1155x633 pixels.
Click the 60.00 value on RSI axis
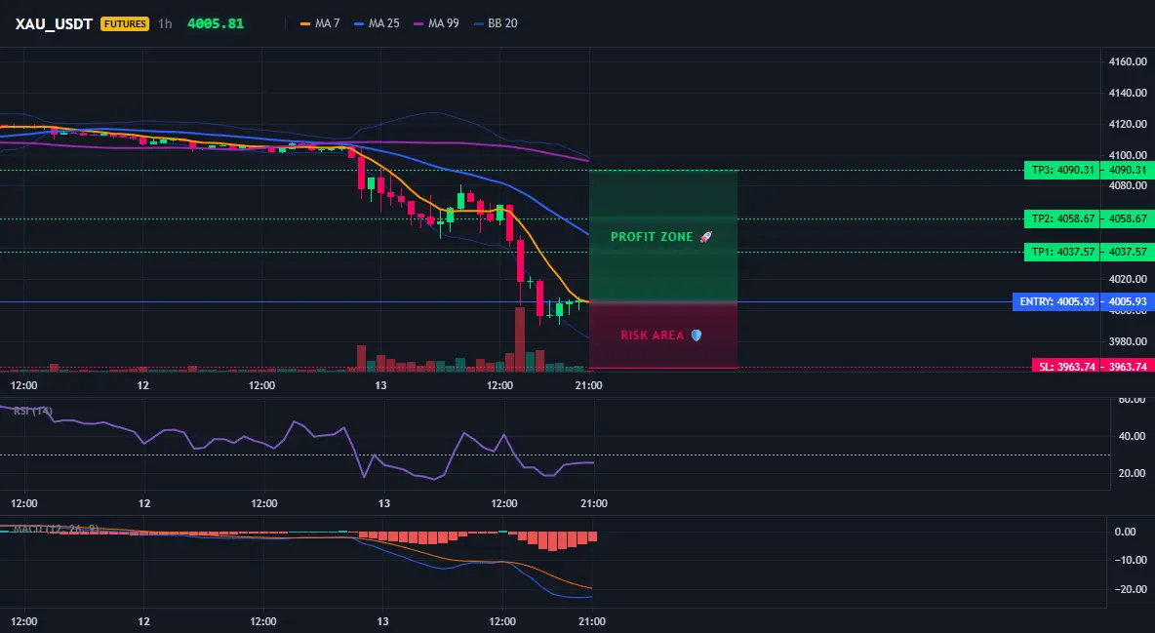[1133, 400]
